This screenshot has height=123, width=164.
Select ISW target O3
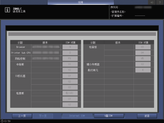click(70, 87)
